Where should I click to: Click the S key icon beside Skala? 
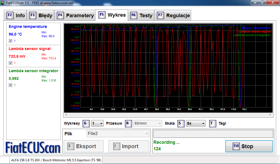pos(180,123)
